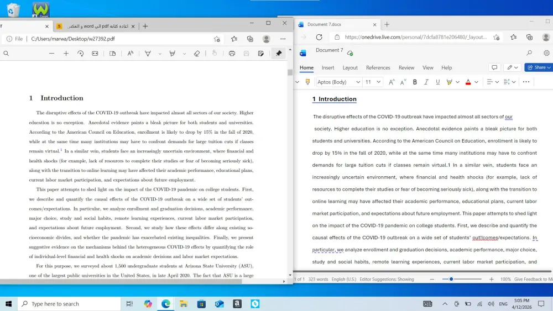Switch PDF page view layout

tap(112, 54)
